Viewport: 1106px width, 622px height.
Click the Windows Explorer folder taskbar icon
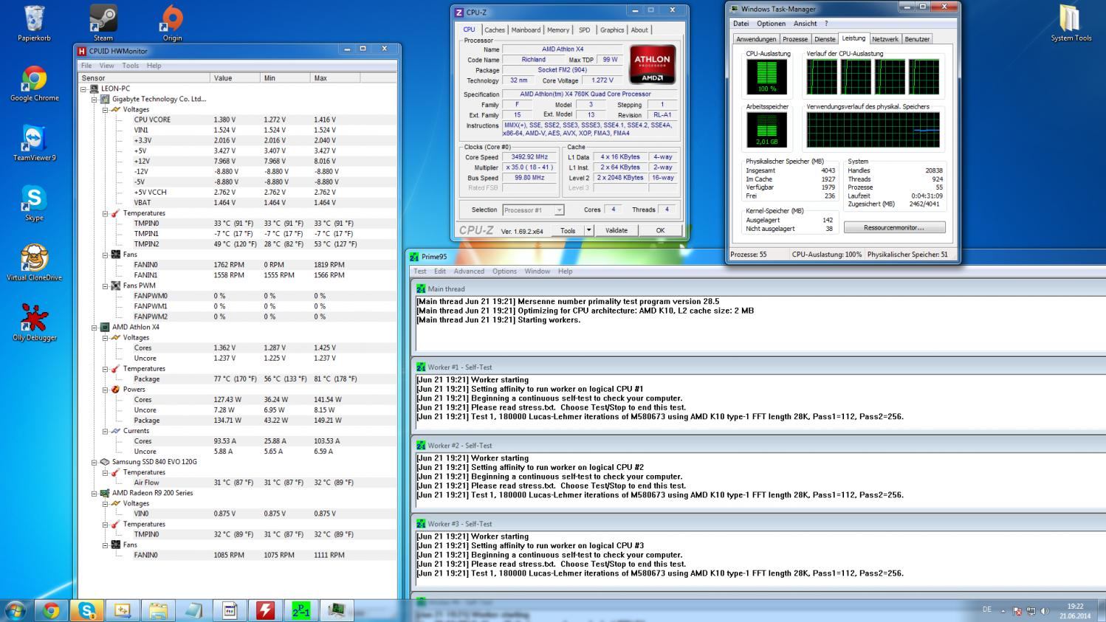[x=158, y=610]
